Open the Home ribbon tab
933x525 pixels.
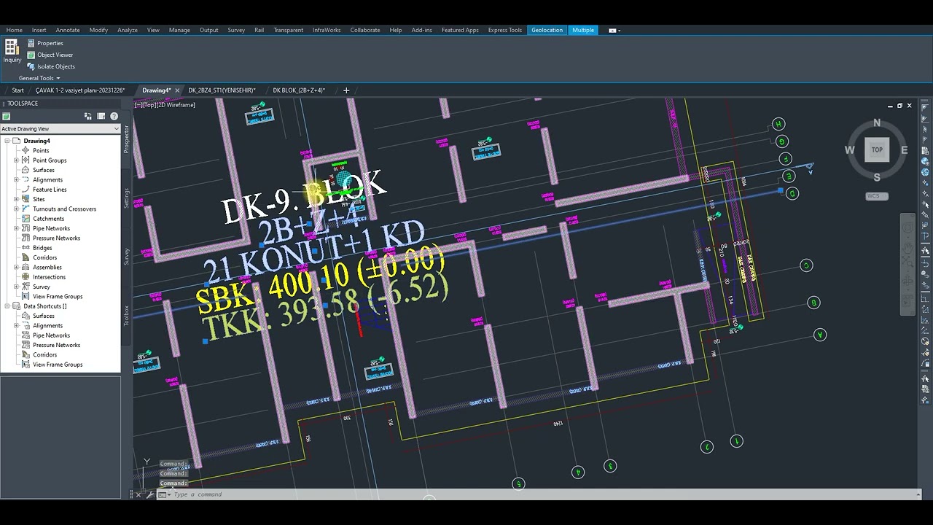pos(15,30)
